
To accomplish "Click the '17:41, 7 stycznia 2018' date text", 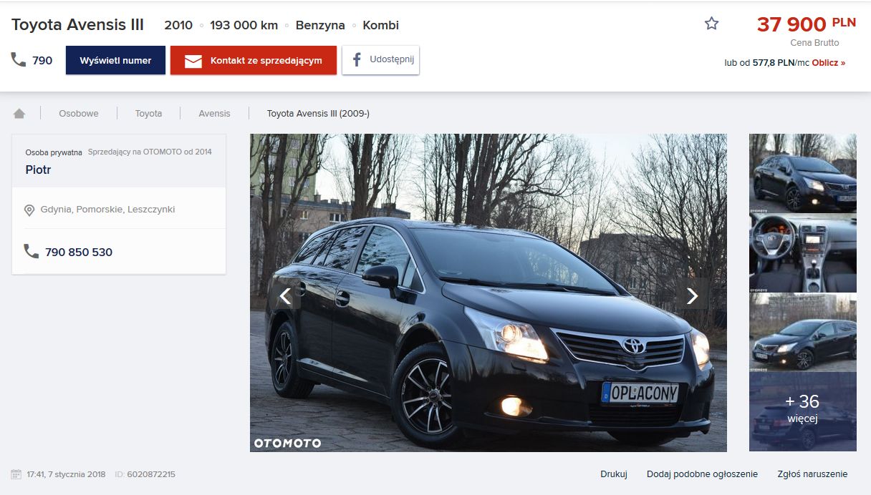I will pyautogui.click(x=66, y=474).
